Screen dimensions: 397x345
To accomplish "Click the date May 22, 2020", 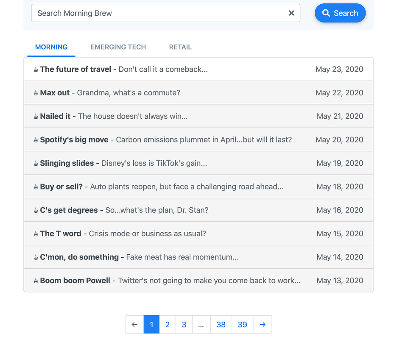I will tap(339, 92).
